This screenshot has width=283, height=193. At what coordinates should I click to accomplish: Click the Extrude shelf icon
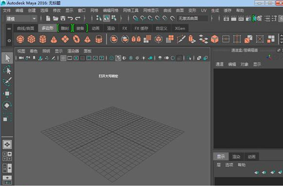click(x=192, y=39)
